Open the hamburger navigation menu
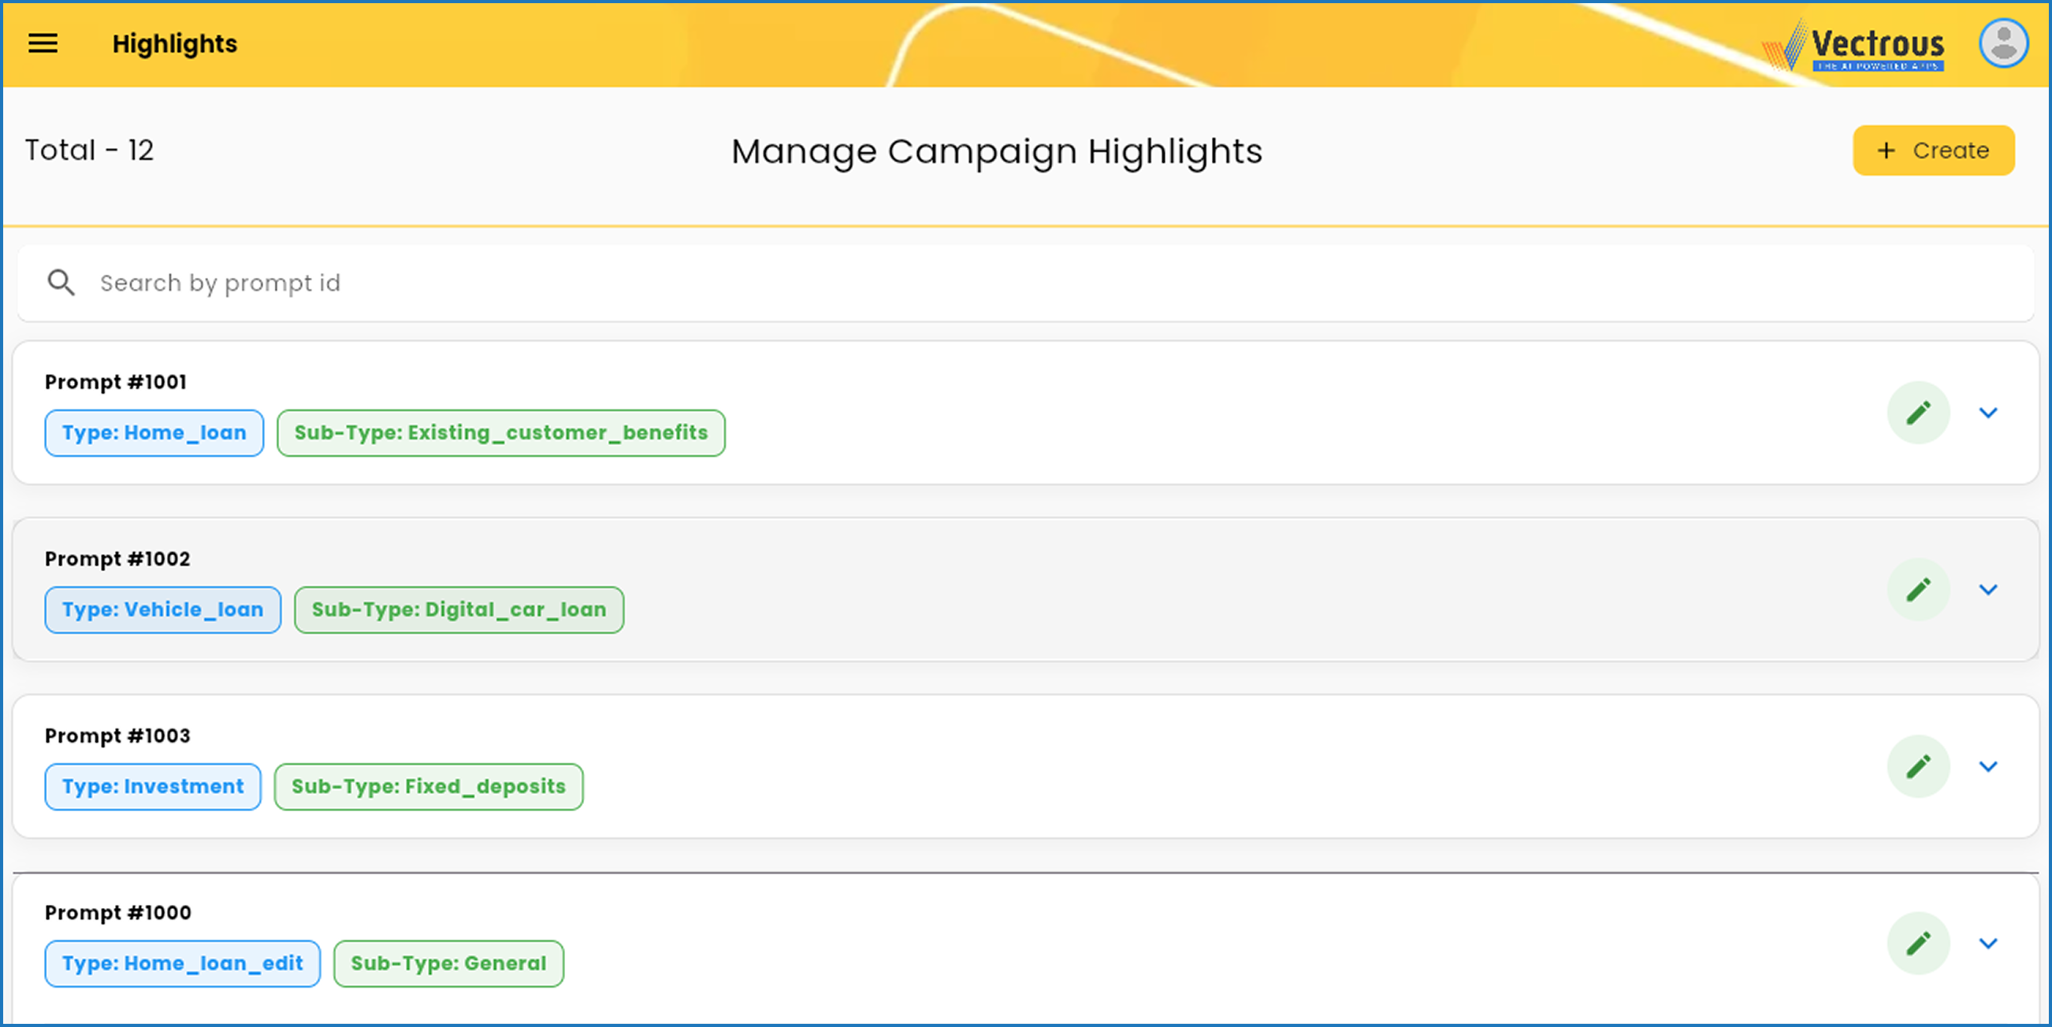This screenshot has width=2052, height=1027. 43,43
